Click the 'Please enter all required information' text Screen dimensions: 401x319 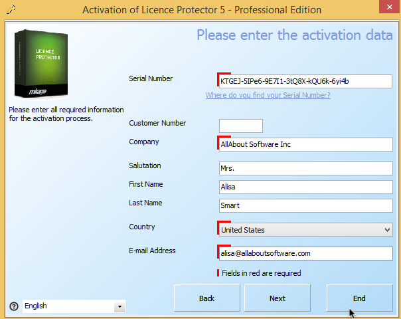tap(66, 114)
